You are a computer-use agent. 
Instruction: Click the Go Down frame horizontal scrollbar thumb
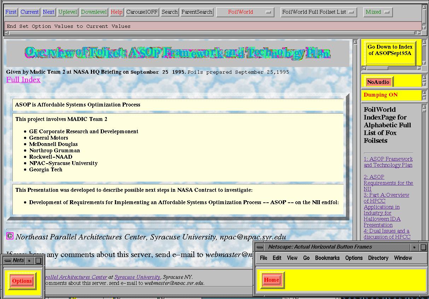pos(377,68)
